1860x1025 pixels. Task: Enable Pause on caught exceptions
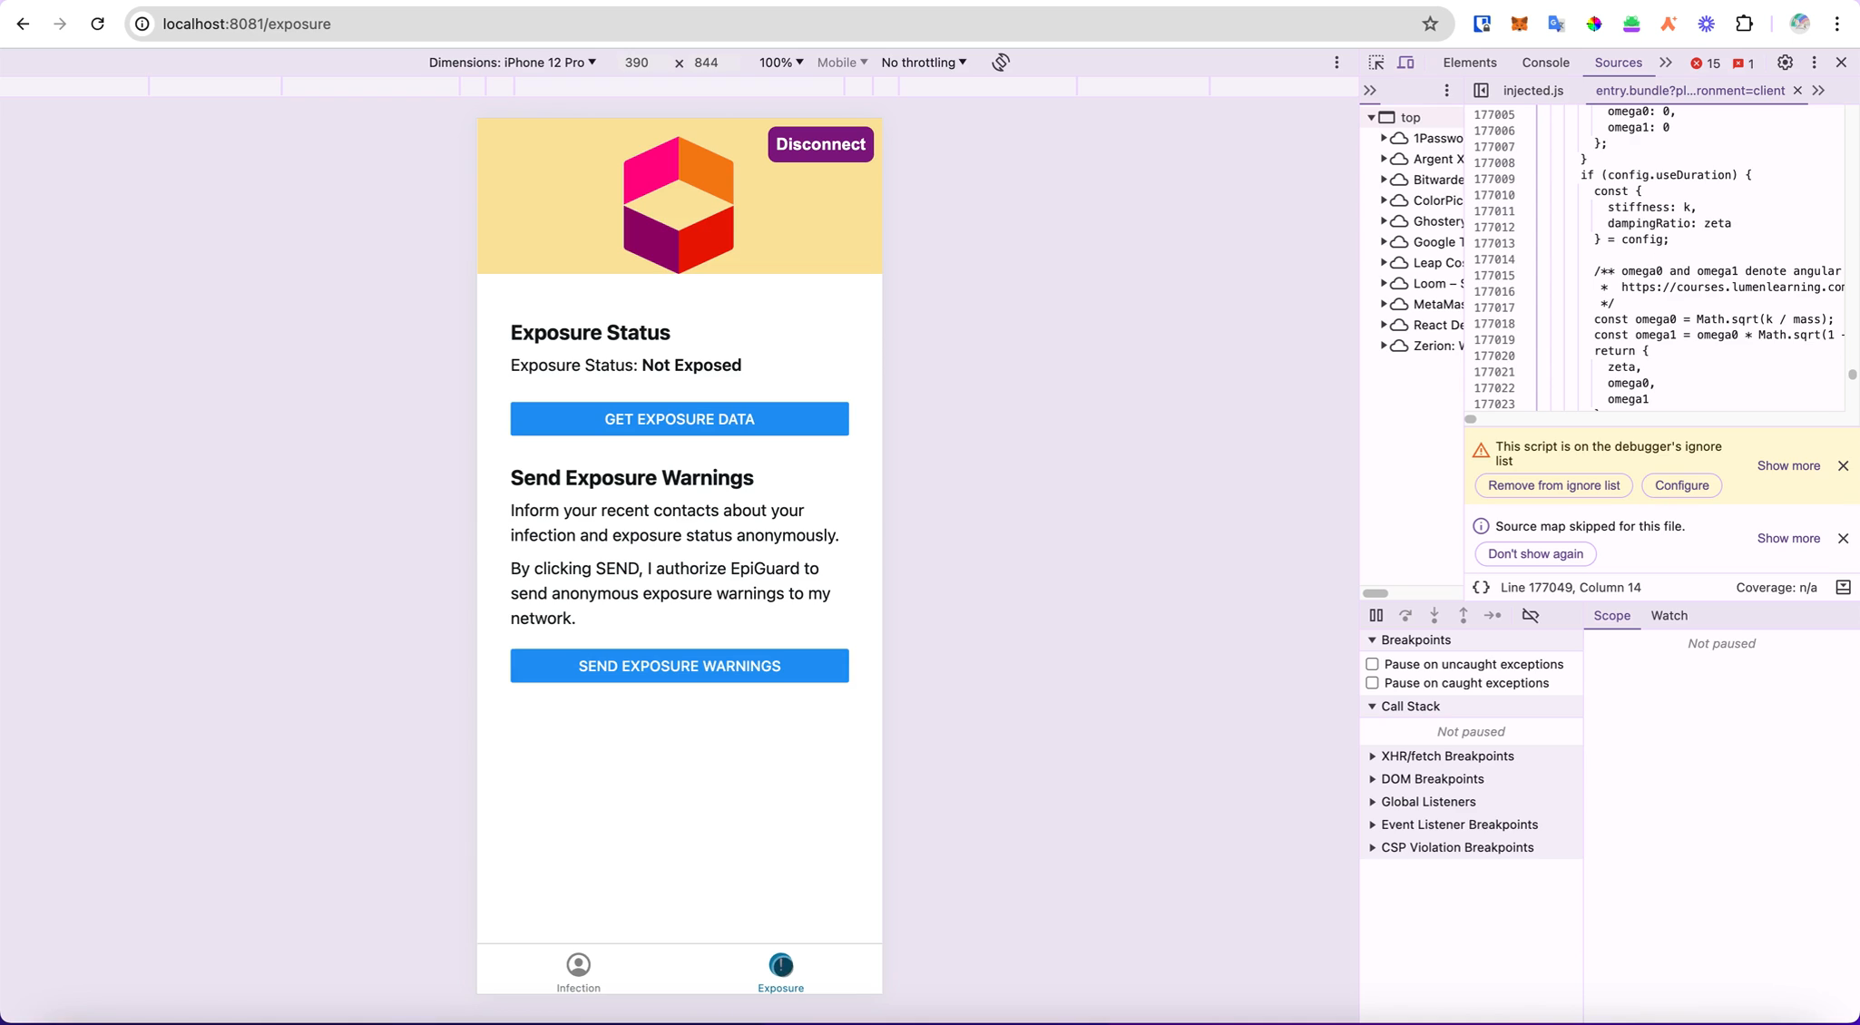click(1372, 683)
